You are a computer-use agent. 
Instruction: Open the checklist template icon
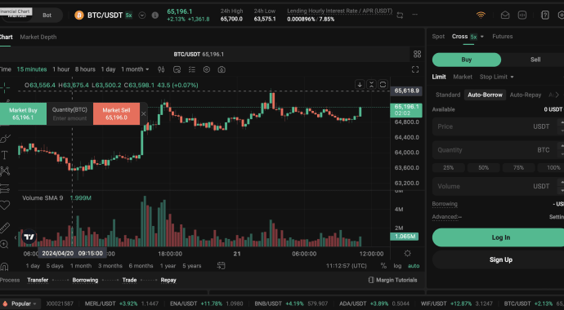tap(192, 69)
